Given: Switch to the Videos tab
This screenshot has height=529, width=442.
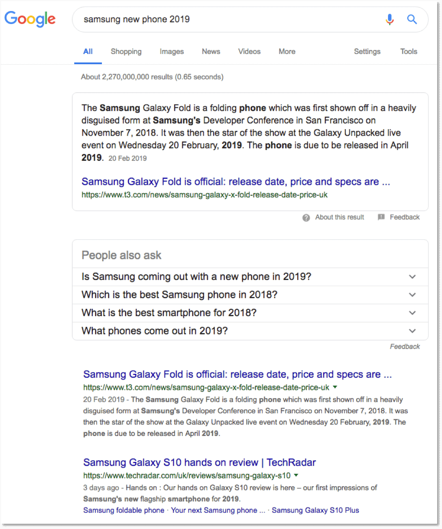Looking at the screenshot, I should point(249,51).
